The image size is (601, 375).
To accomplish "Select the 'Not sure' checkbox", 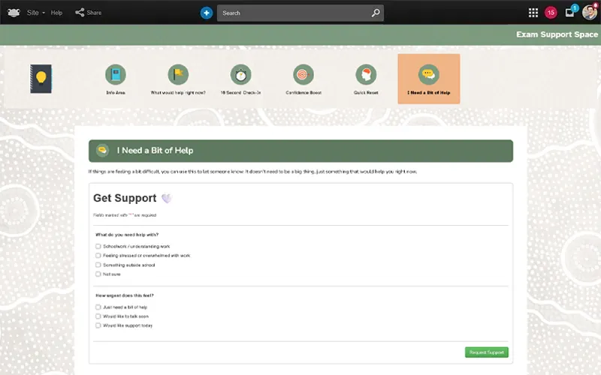I will click(98, 274).
